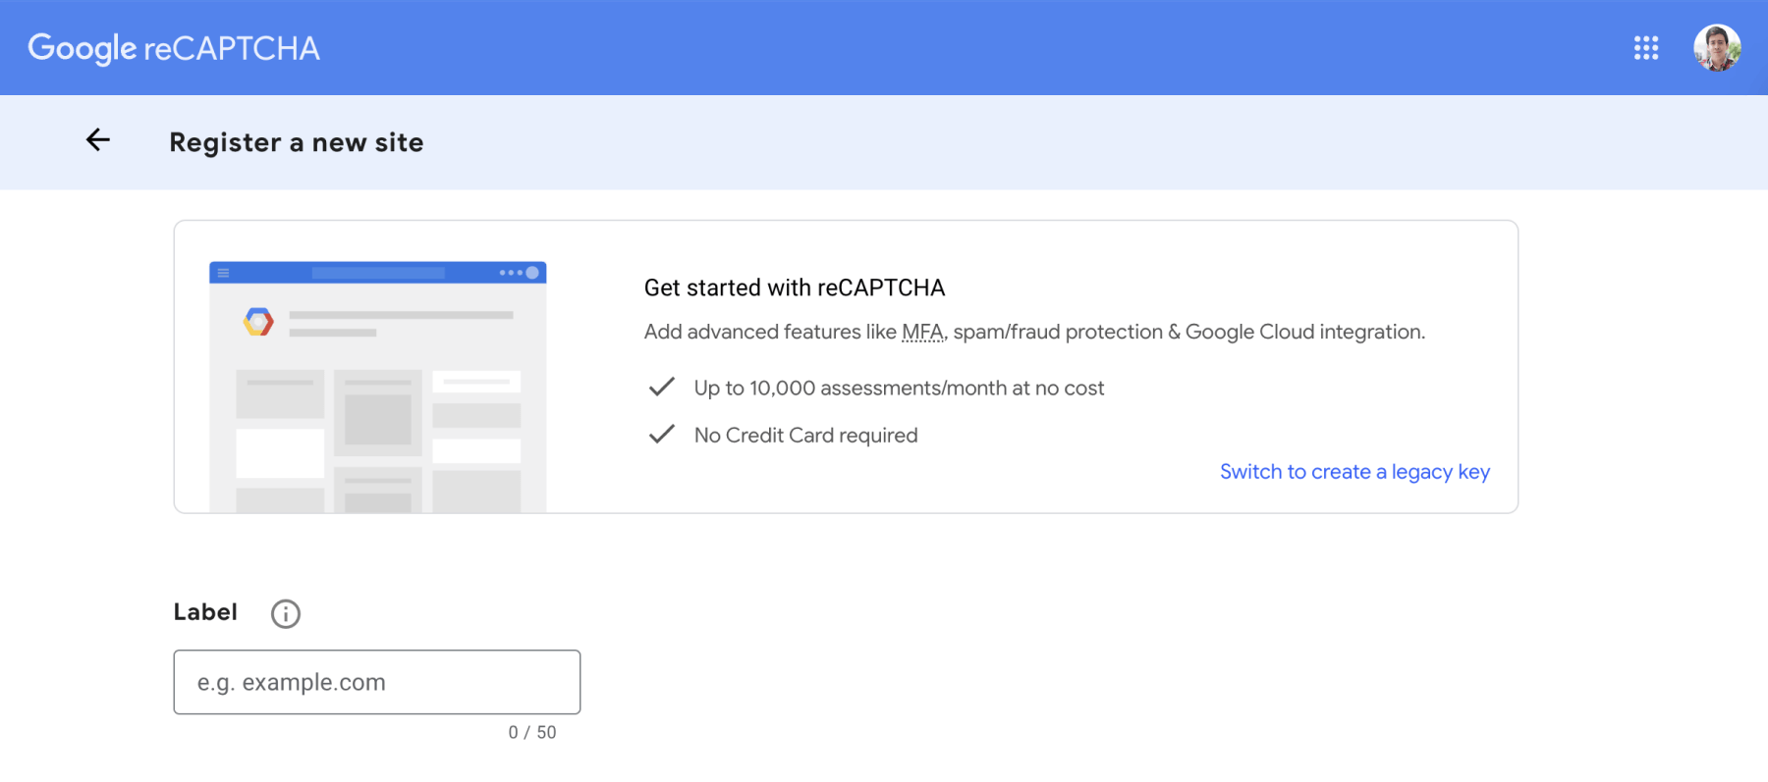Click the back arrow icon
The height and width of the screenshot is (782, 1768).
(x=98, y=140)
